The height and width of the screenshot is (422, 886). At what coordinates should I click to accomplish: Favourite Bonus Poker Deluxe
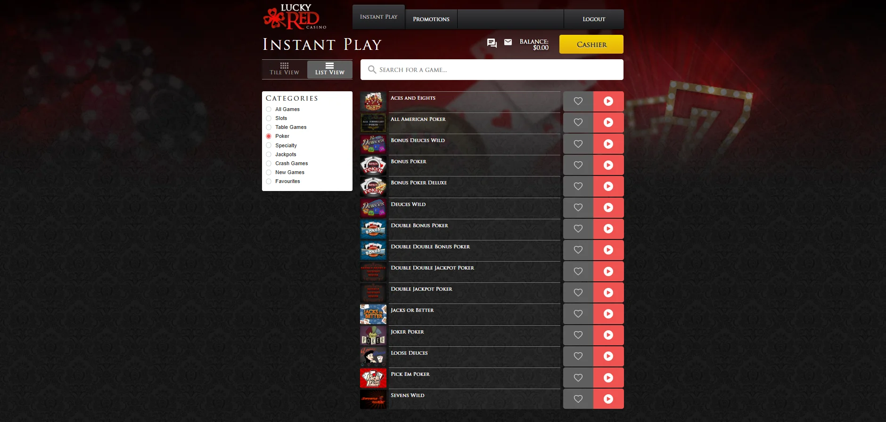[578, 186]
